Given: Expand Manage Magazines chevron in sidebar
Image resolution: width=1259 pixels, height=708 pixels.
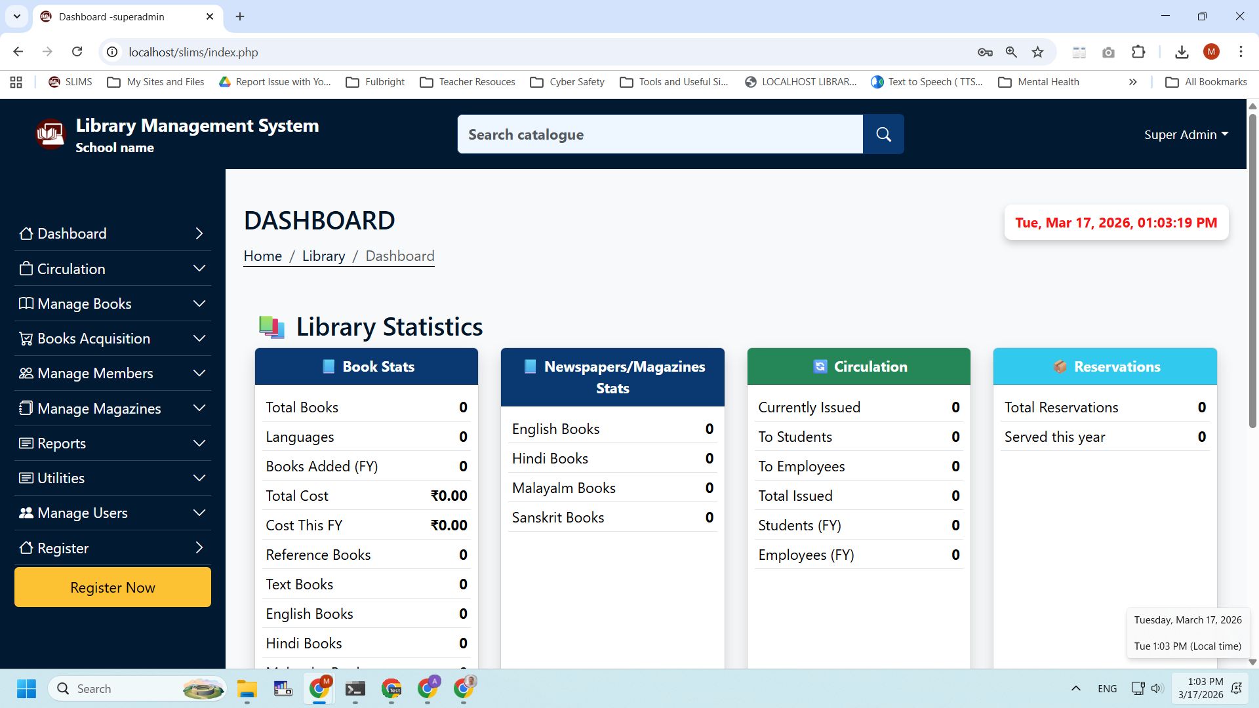Looking at the screenshot, I should (x=199, y=408).
